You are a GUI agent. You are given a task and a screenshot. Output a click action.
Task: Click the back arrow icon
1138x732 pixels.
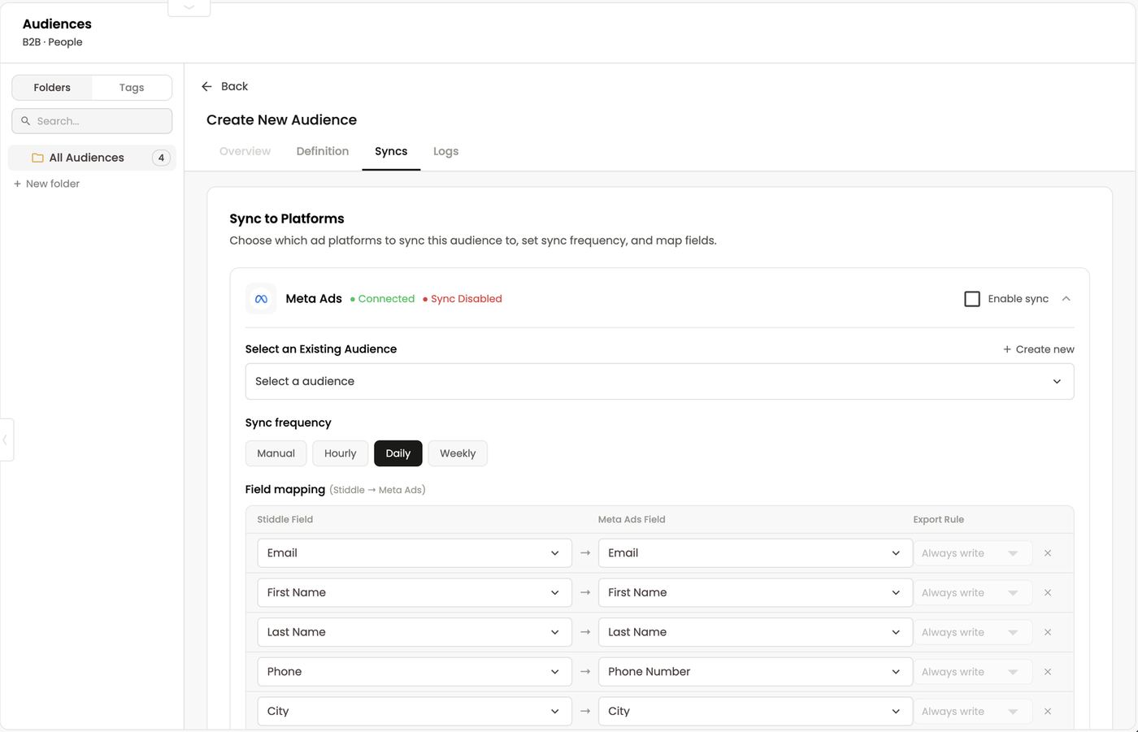206,86
